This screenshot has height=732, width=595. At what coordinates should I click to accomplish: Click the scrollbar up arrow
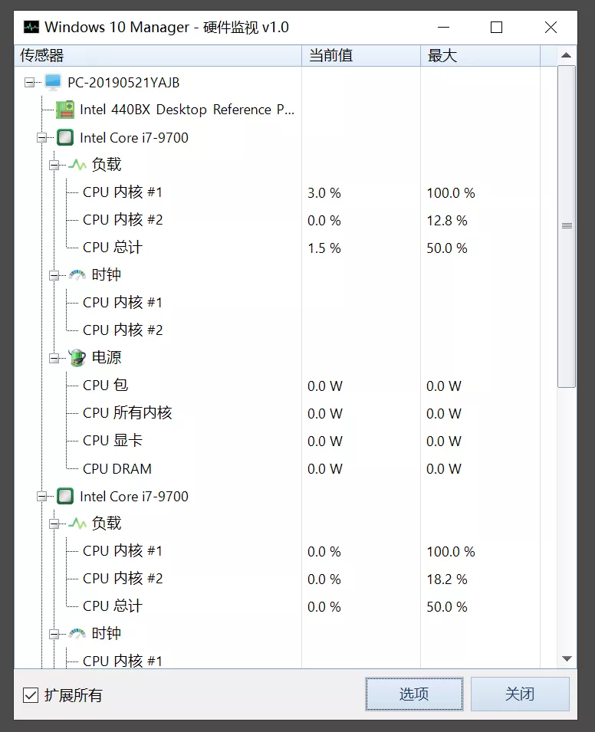coord(567,55)
